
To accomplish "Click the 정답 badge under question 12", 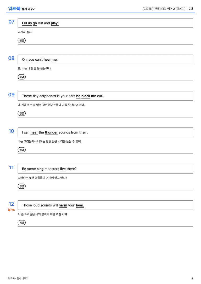I will 21,223.
